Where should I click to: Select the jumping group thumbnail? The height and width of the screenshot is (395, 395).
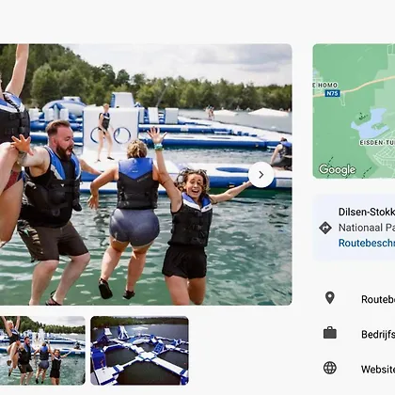(42, 351)
